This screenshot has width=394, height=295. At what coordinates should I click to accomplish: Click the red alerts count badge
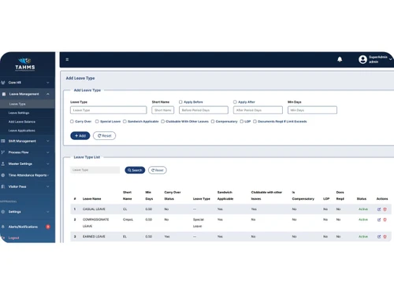pos(48,227)
